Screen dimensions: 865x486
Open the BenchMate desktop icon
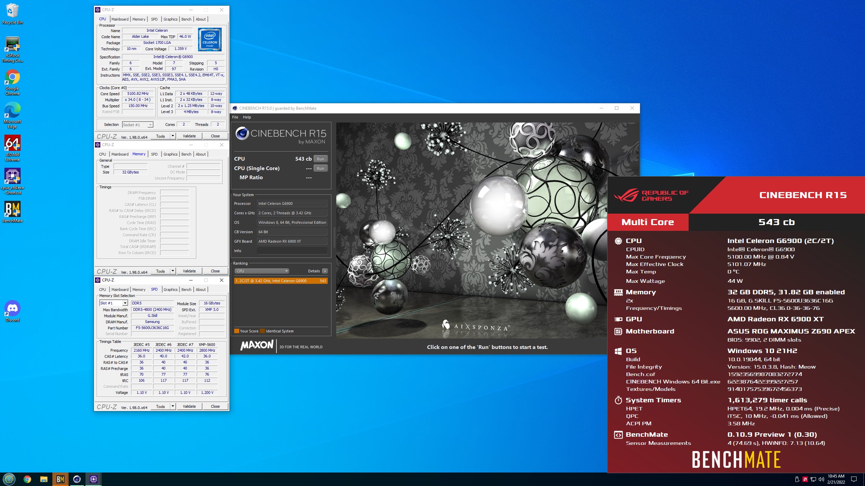(x=12, y=212)
